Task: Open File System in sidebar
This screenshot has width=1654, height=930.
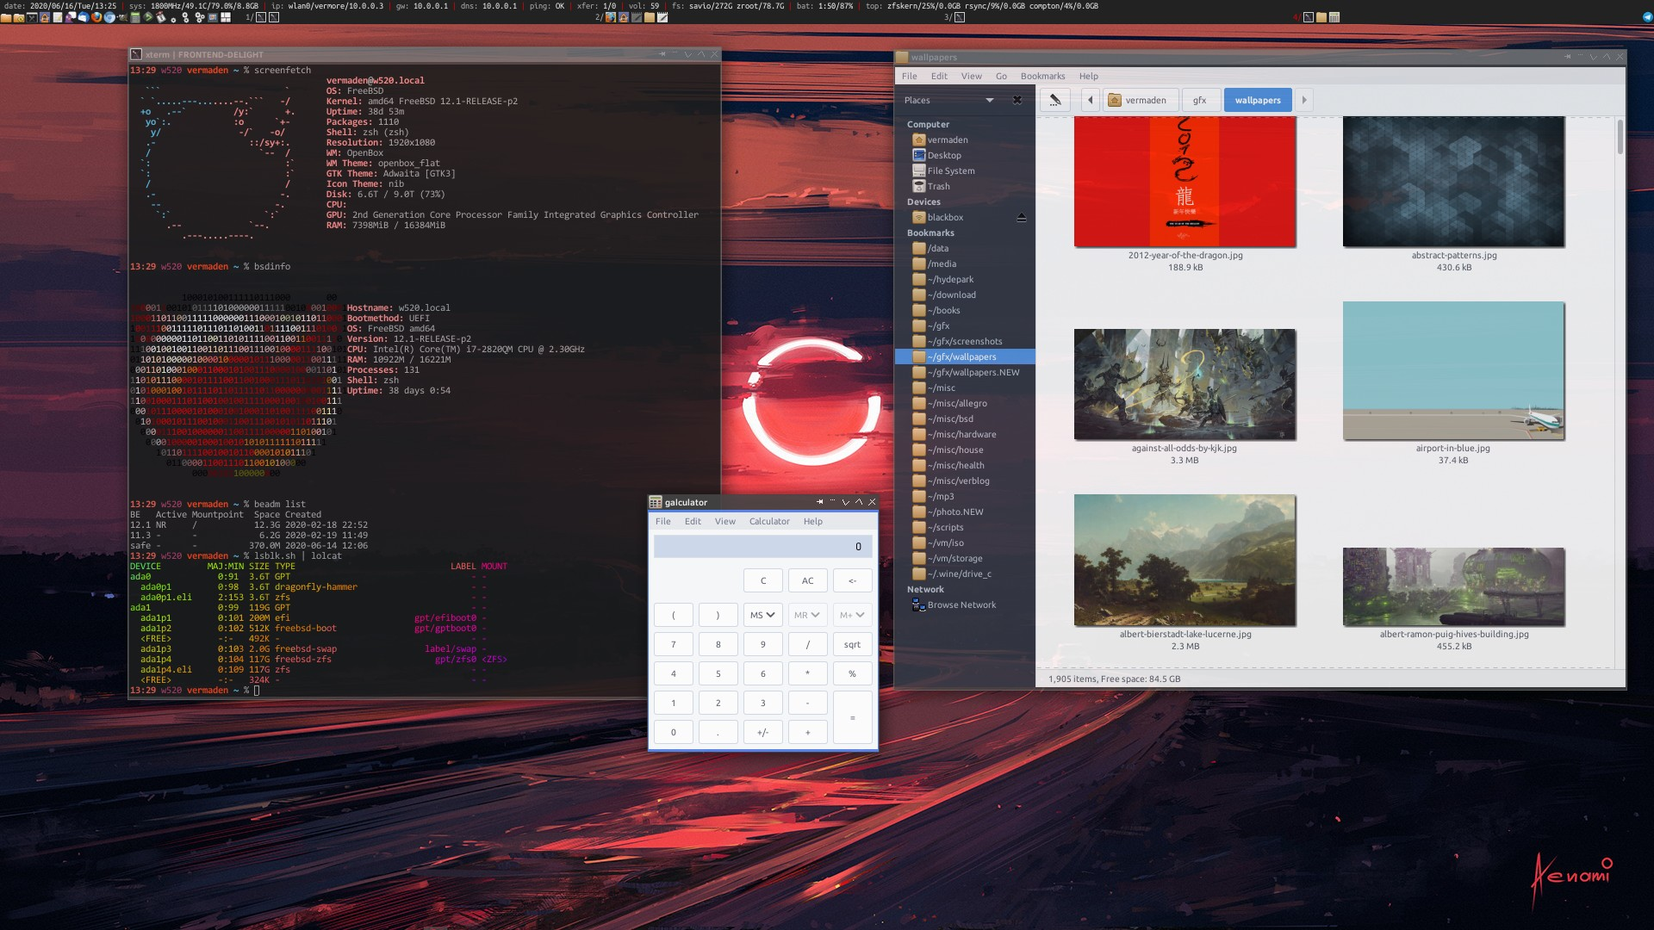Action: point(950,170)
